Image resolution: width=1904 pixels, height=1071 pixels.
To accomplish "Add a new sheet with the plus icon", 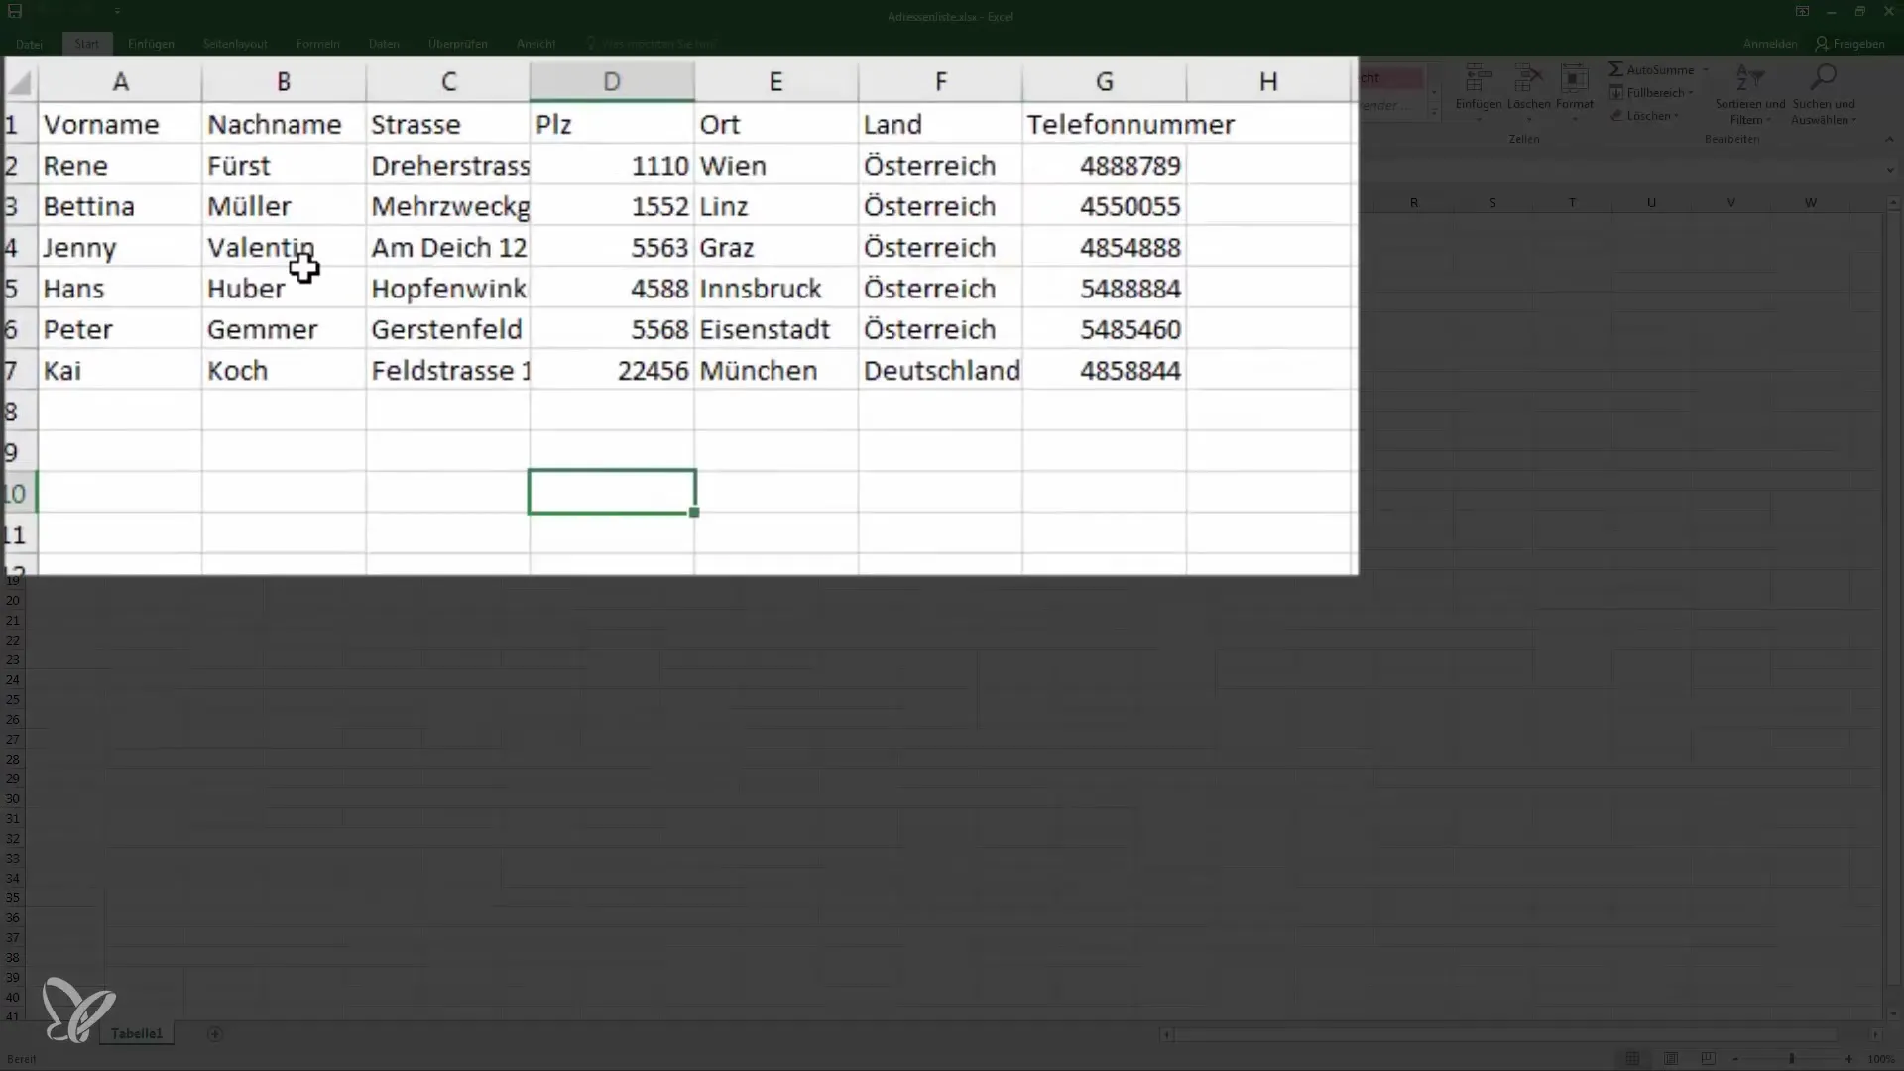I will coord(214,1033).
